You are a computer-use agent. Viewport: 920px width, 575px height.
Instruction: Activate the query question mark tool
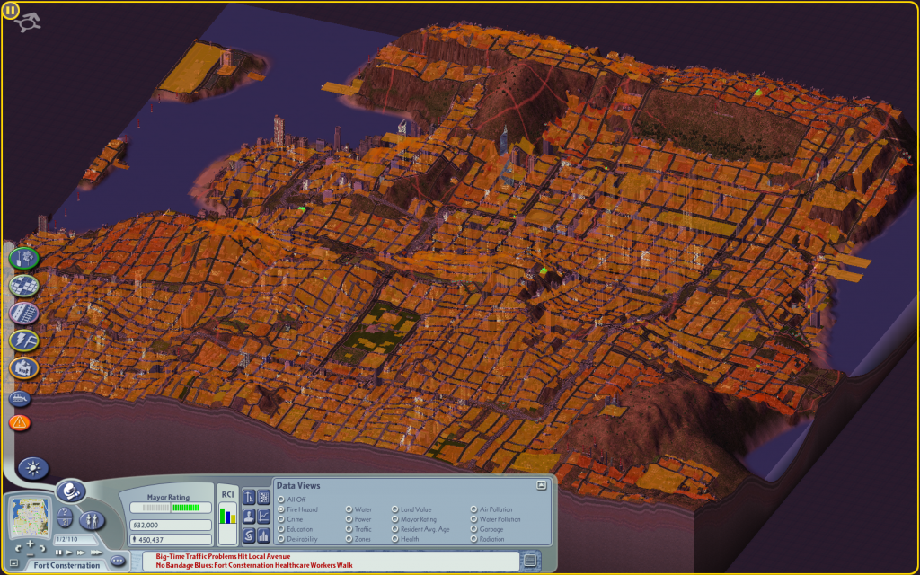(x=65, y=512)
